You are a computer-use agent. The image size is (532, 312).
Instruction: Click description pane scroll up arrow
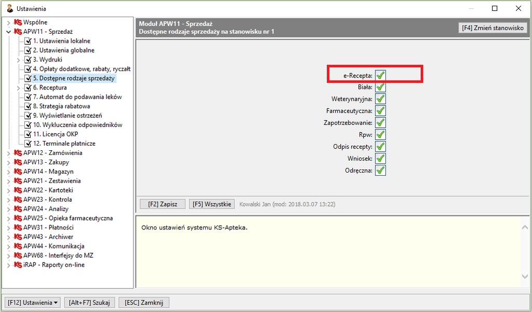click(525, 227)
